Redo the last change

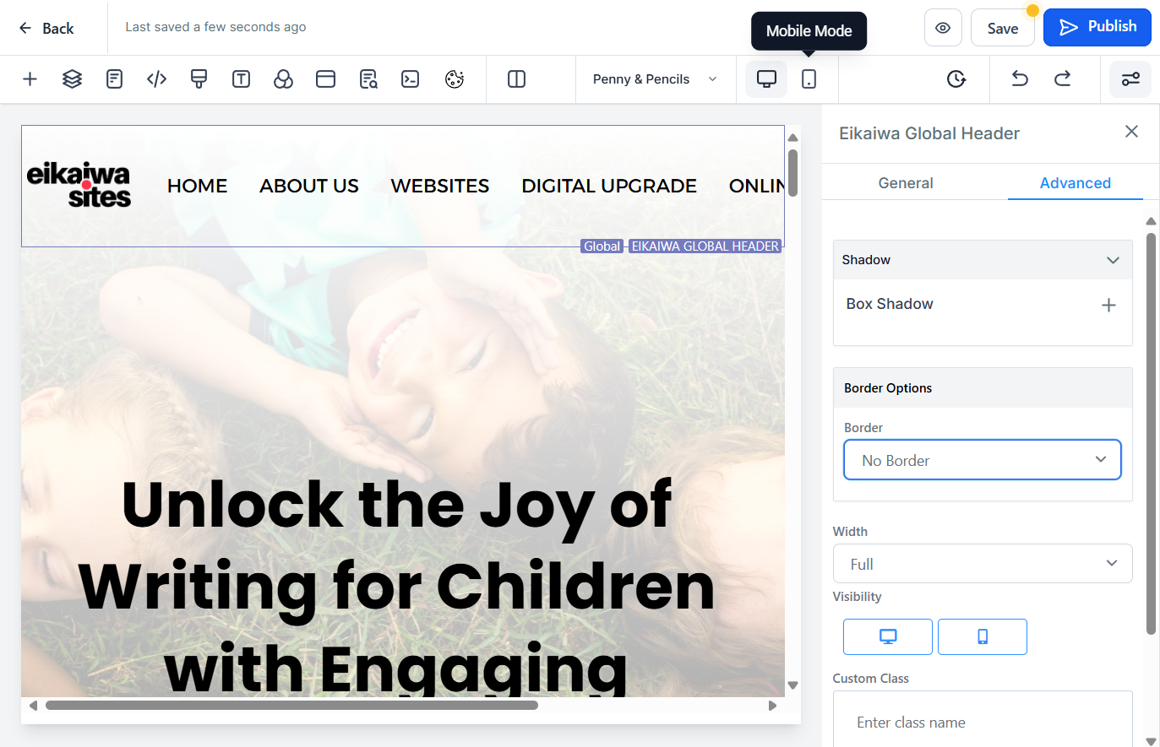(1063, 78)
